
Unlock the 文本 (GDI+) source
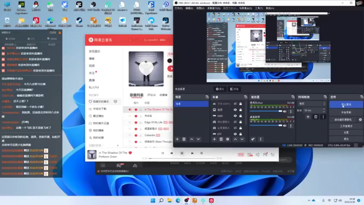[241, 104]
